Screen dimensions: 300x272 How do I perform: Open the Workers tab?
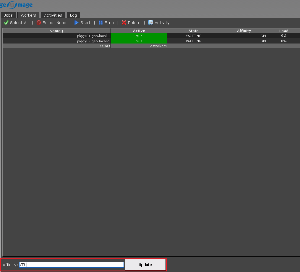[x=28, y=15]
